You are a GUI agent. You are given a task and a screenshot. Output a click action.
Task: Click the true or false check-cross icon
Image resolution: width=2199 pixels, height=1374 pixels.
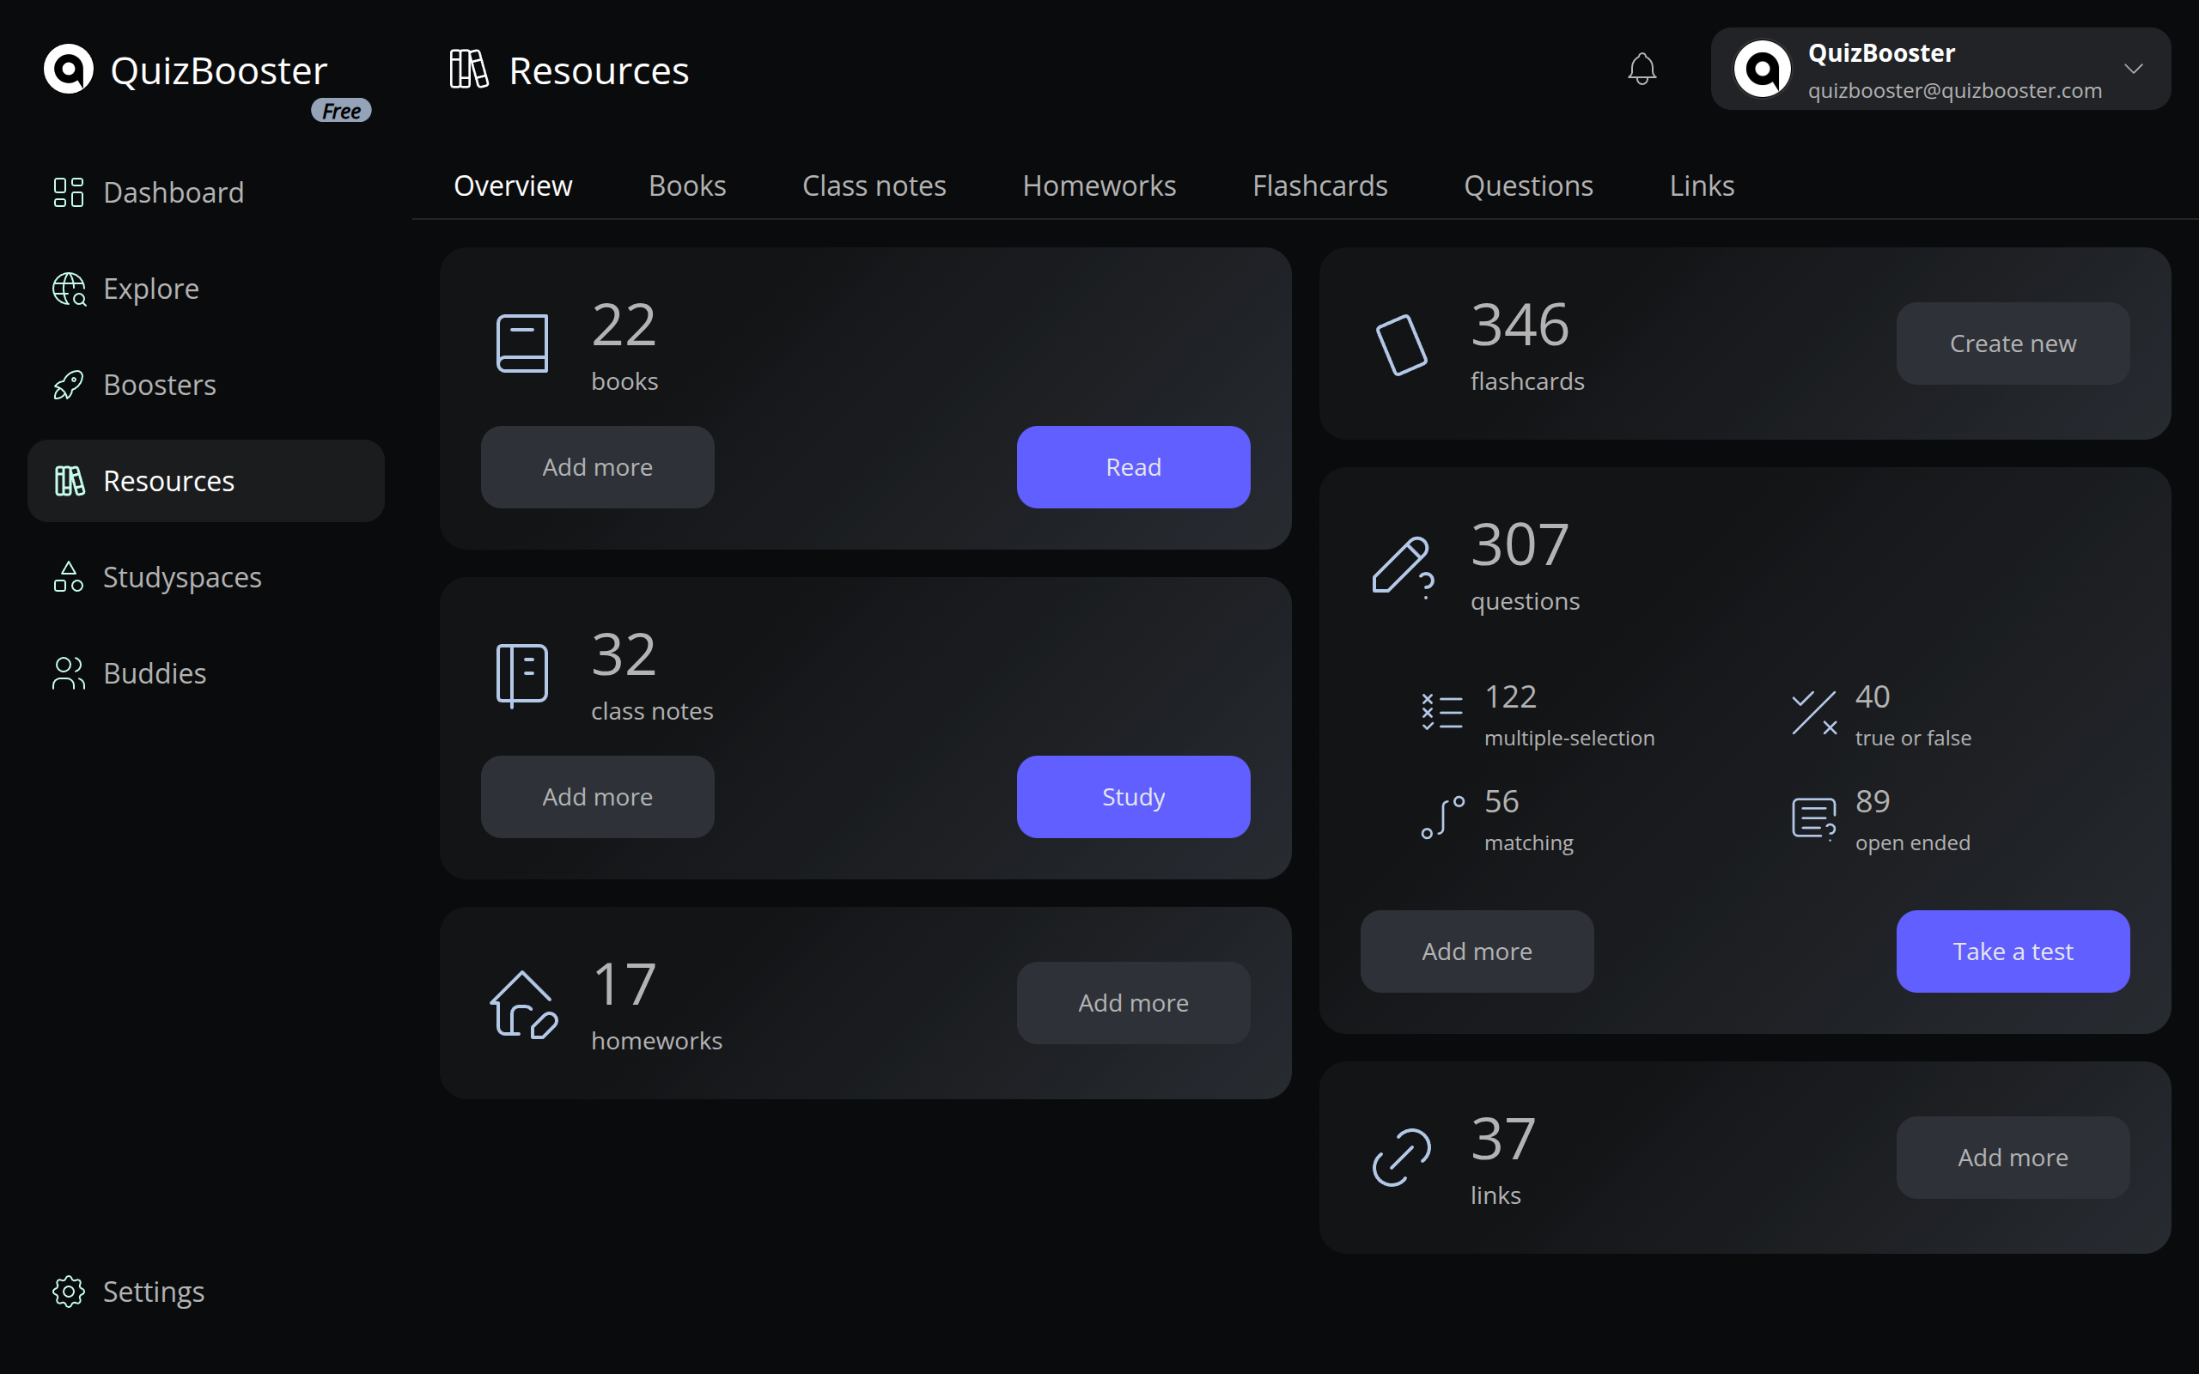tap(1815, 713)
